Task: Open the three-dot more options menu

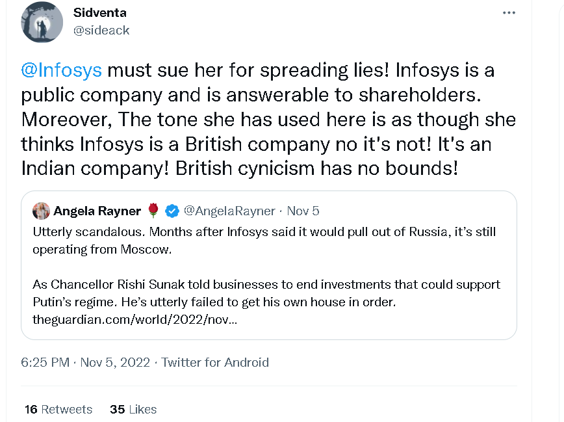Action: pos(510,13)
